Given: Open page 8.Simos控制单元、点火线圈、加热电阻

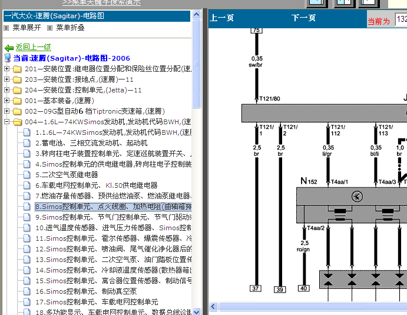Looking at the screenshot, I should [x=114, y=207].
